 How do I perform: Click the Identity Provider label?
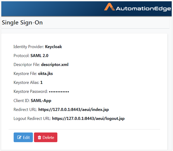[x=29, y=47]
